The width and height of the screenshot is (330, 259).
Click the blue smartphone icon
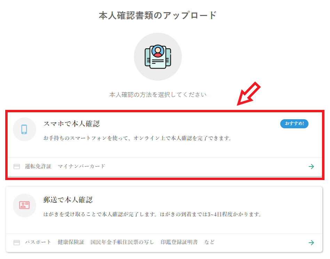[x=24, y=129]
